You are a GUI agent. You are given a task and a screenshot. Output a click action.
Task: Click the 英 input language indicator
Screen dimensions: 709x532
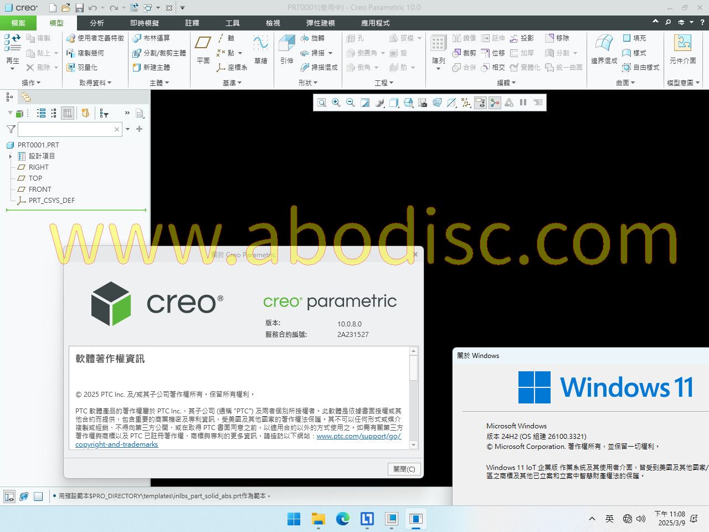point(609,519)
